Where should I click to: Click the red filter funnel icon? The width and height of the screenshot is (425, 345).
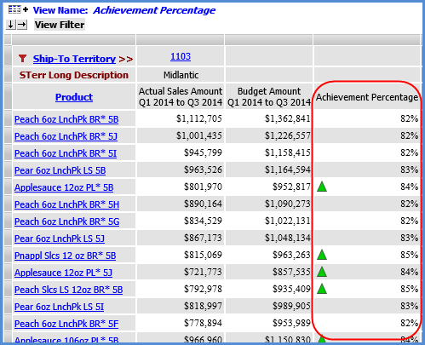point(22,59)
